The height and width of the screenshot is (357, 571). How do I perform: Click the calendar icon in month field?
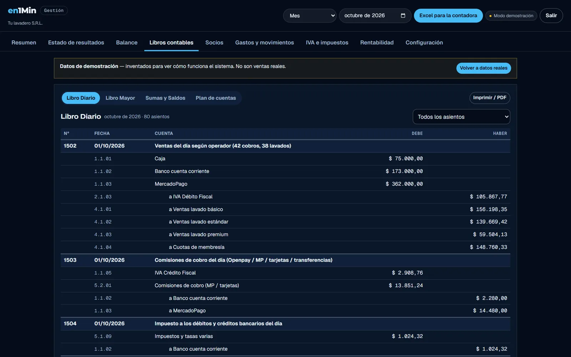[403, 16]
